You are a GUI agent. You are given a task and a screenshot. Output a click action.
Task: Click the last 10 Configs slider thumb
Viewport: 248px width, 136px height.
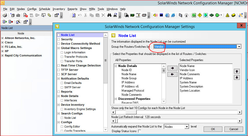[x=131, y=112]
